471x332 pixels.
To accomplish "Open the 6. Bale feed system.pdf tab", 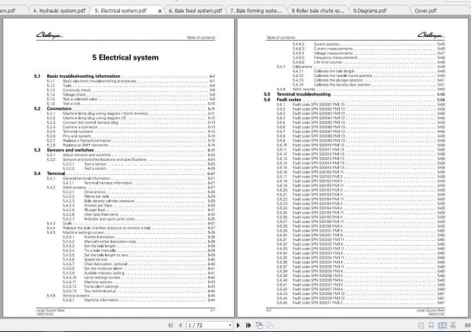I will coord(195,10).
